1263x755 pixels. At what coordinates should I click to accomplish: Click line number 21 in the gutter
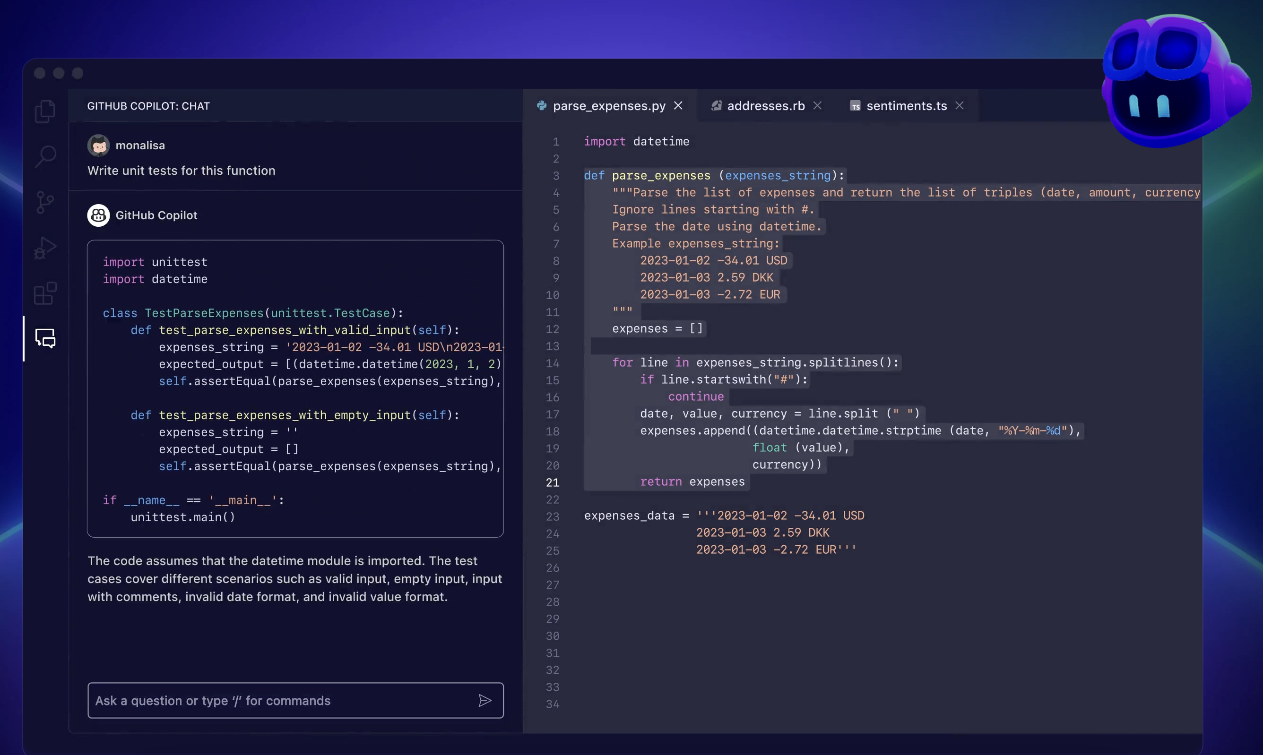[x=552, y=482]
